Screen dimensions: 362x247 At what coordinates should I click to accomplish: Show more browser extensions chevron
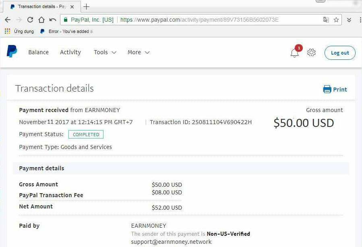(x=349, y=20)
